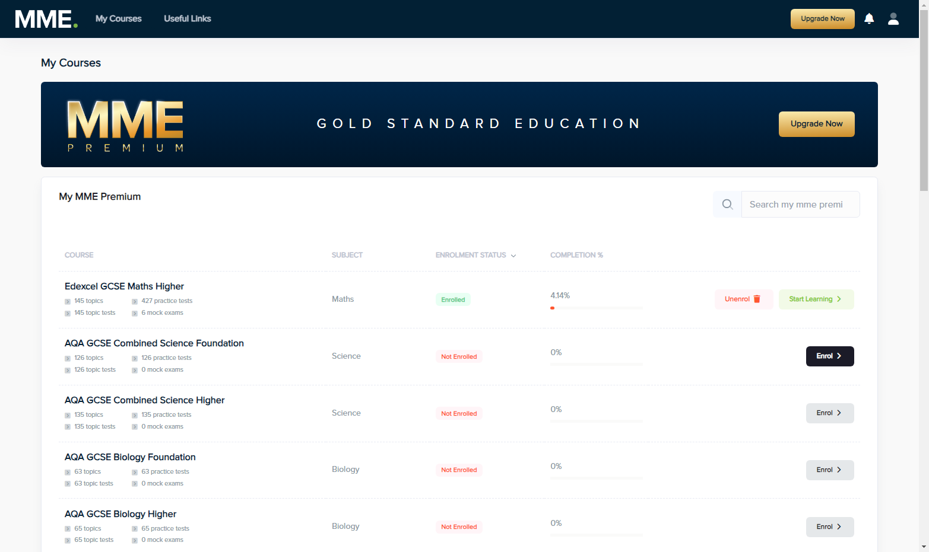The height and width of the screenshot is (552, 929).
Task: Click the MME Premium gold logo
Action: pos(125,125)
